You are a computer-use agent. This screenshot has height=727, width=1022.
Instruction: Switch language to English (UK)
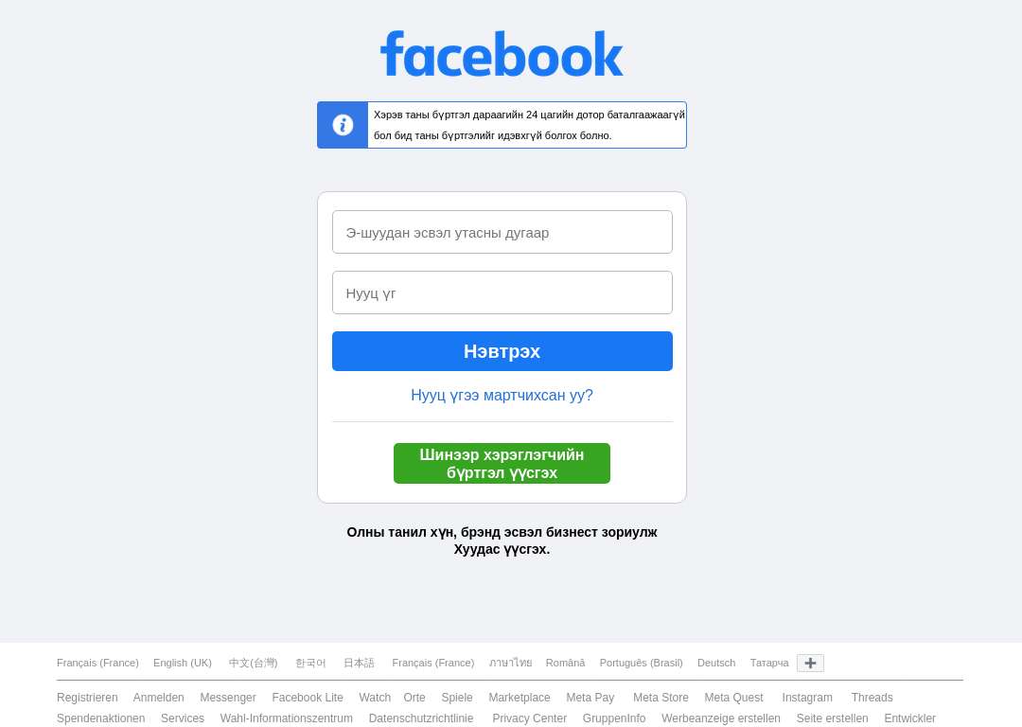(x=183, y=663)
